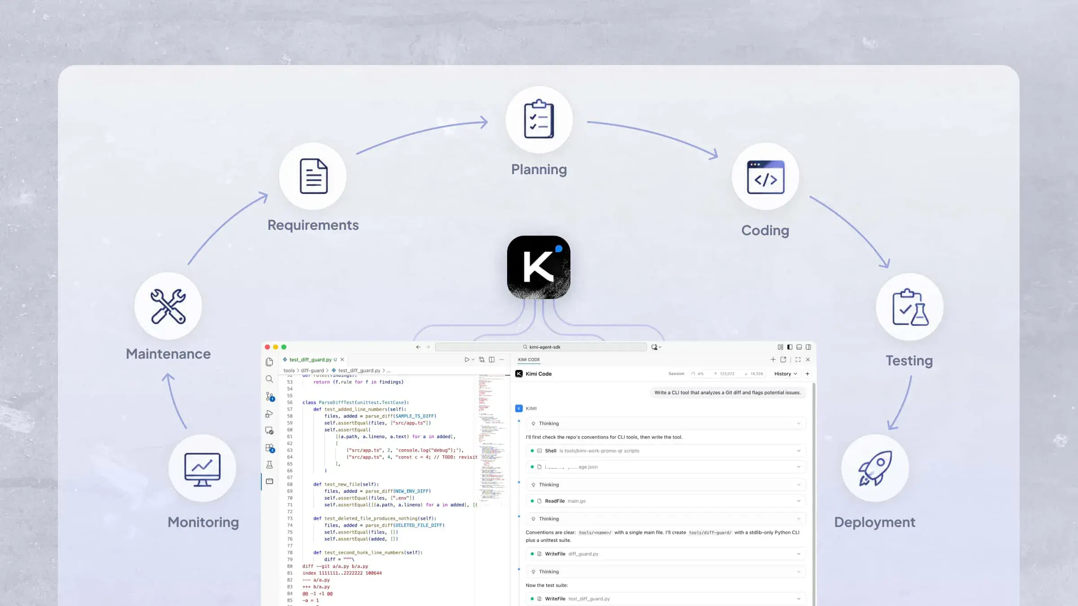1078x606 pixels.
Task: Click the Monitoring screen icon in the diagram
Action: (202, 468)
